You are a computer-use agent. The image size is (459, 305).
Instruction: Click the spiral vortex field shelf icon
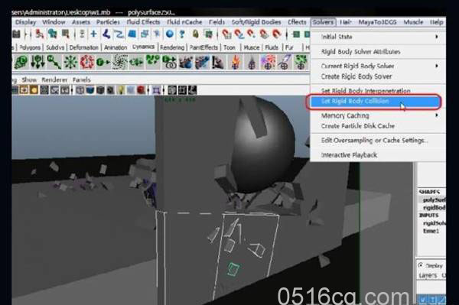(x=120, y=62)
